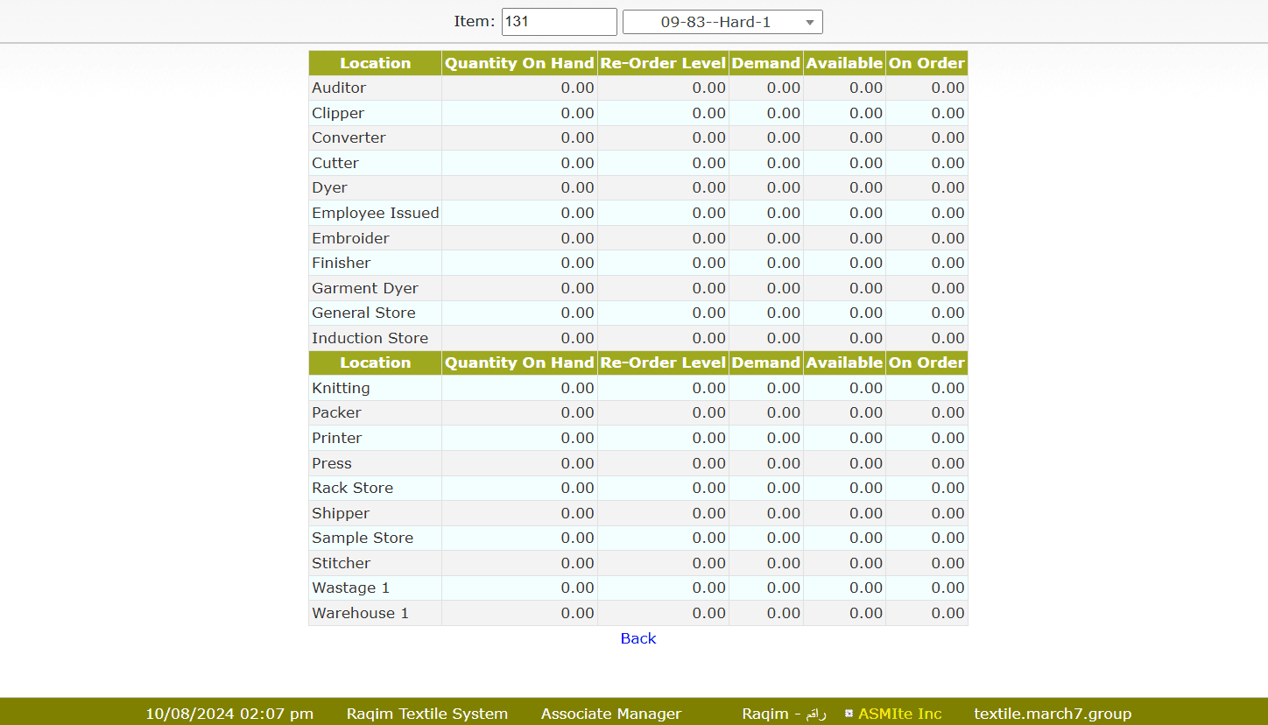Viewport: 1268px width, 725px height.
Task: Click the Raqim Textile System footer text
Action: click(426, 714)
